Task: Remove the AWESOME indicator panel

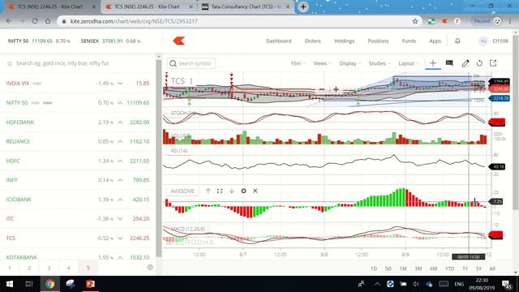Action: (255, 191)
